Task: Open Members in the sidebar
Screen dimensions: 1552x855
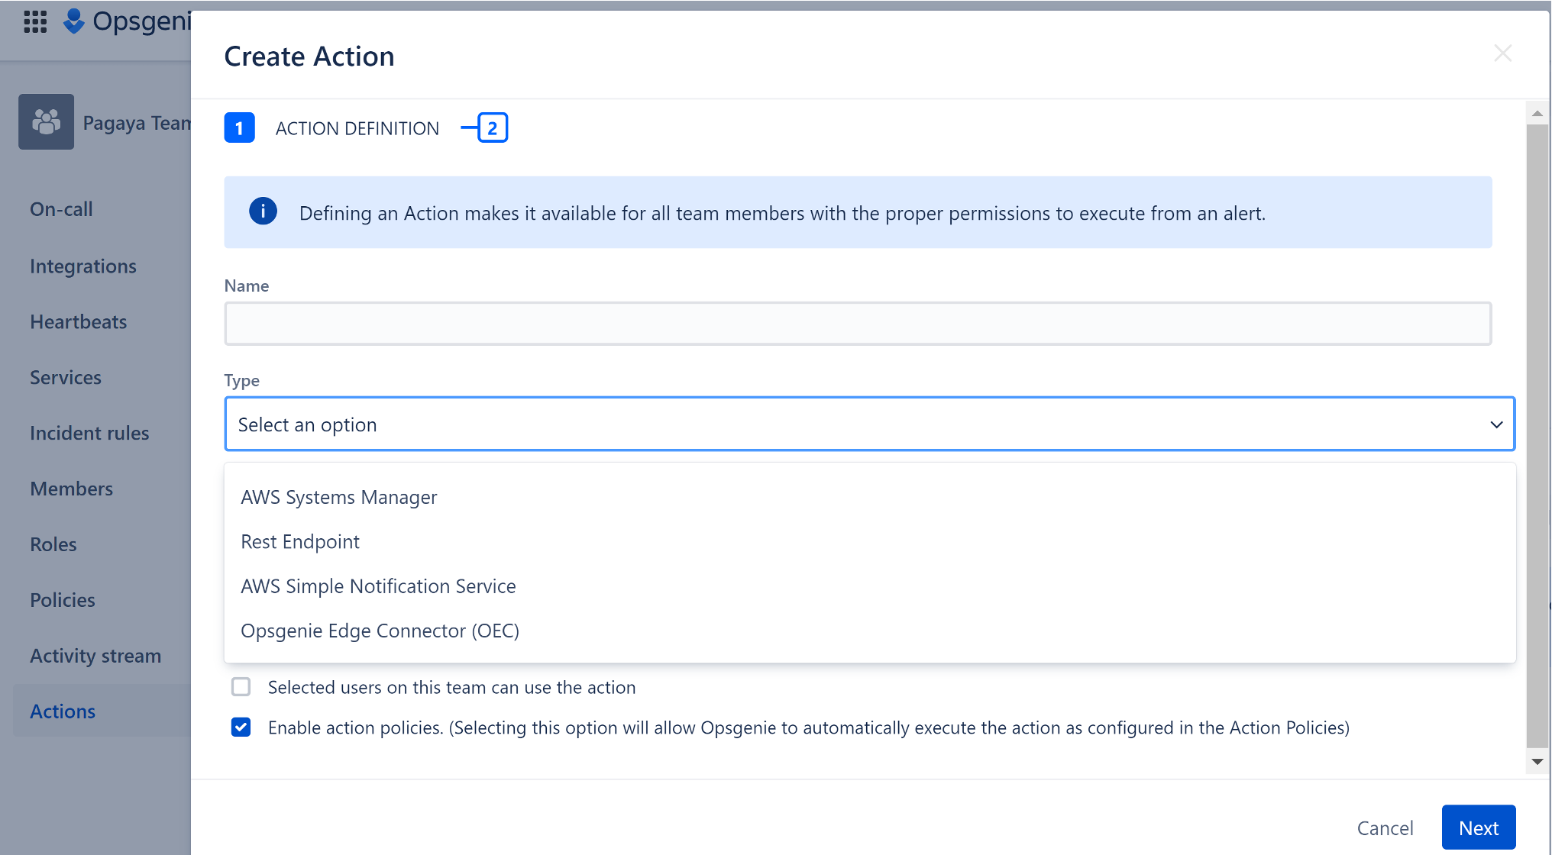Action: [x=71, y=489]
